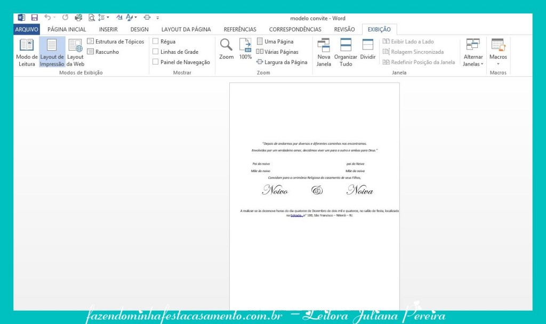The height and width of the screenshot is (324, 546).
Task: Enable the Régua checkbox
Action: click(155, 41)
